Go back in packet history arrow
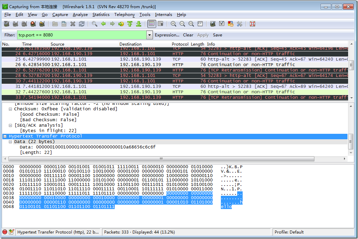Image resolution: width=358 pixels, height=239 pixels. click(x=103, y=24)
